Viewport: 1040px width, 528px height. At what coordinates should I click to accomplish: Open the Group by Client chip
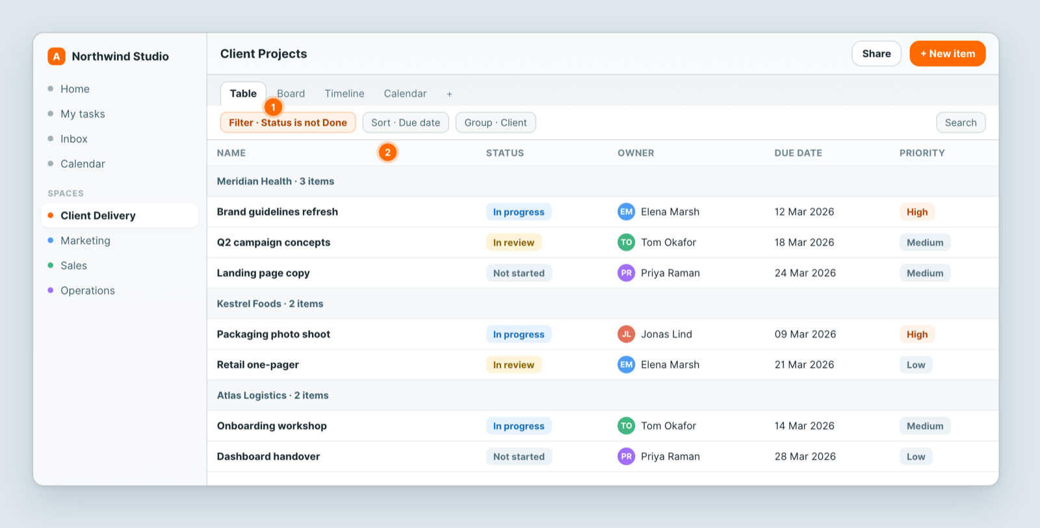coord(495,123)
